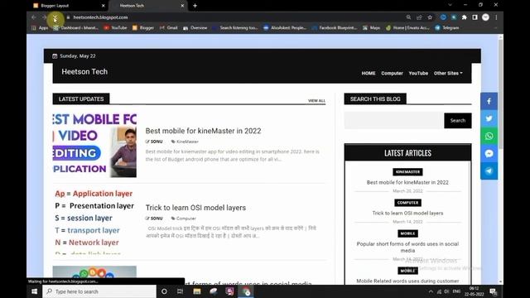Click the Windows taskbar search box
The image size is (530, 298).
pyautogui.click(x=99, y=291)
